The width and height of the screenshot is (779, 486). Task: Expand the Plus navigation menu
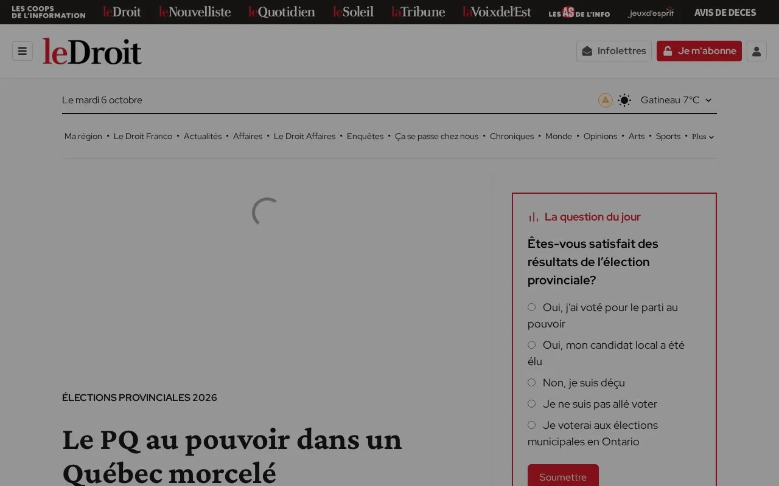[703, 137]
